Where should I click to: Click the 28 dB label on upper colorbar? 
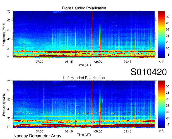tap(167, 23)
